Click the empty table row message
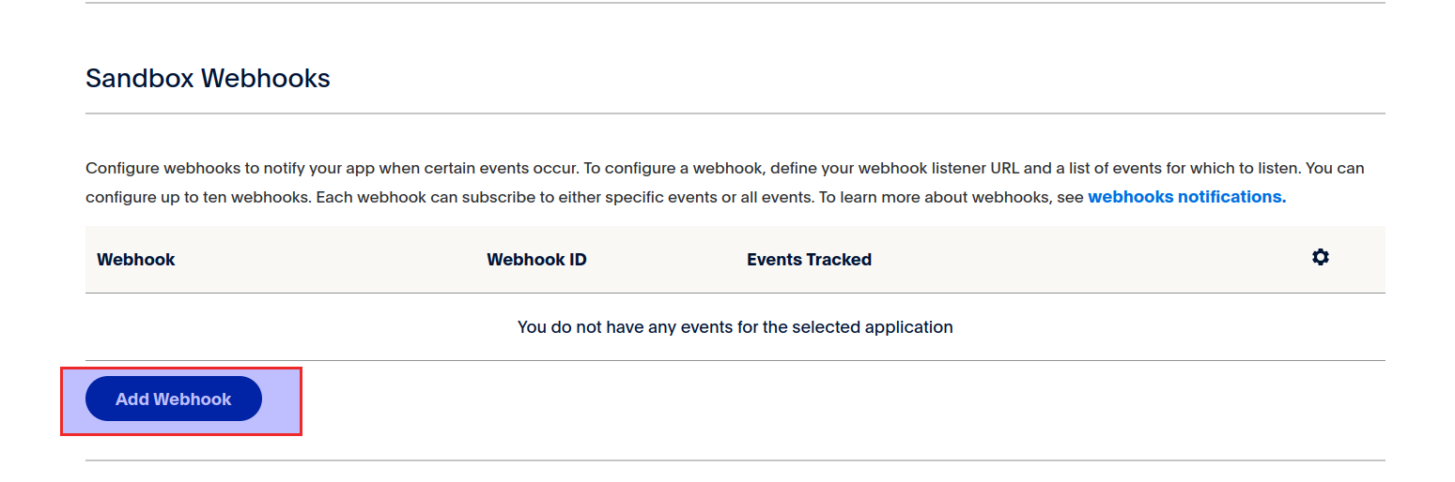The height and width of the screenshot is (482, 1455). point(735,327)
